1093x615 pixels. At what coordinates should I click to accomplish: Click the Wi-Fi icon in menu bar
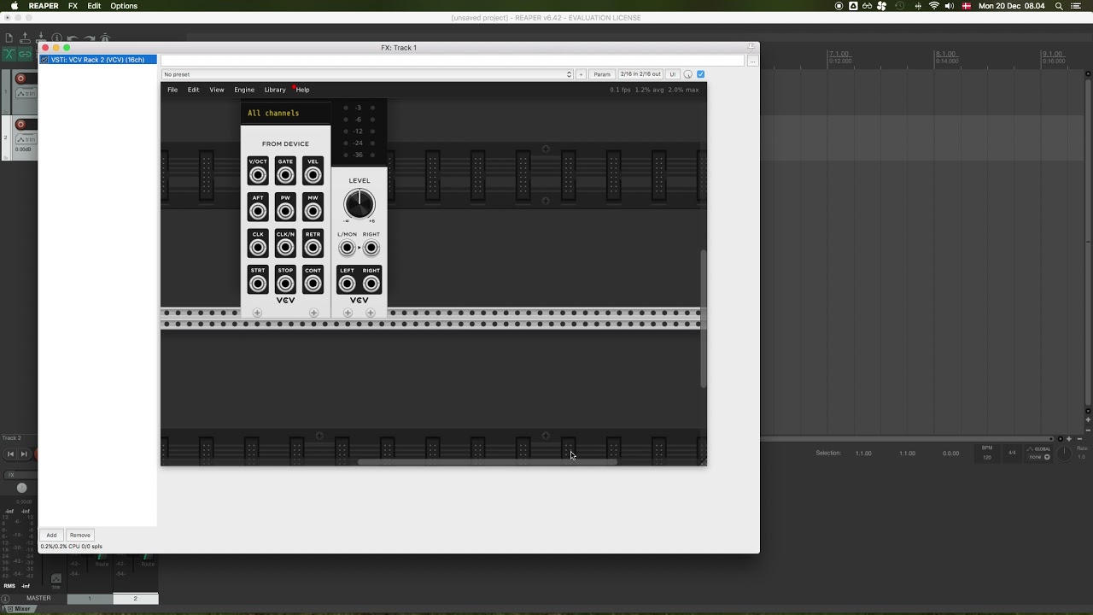coord(934,6)
